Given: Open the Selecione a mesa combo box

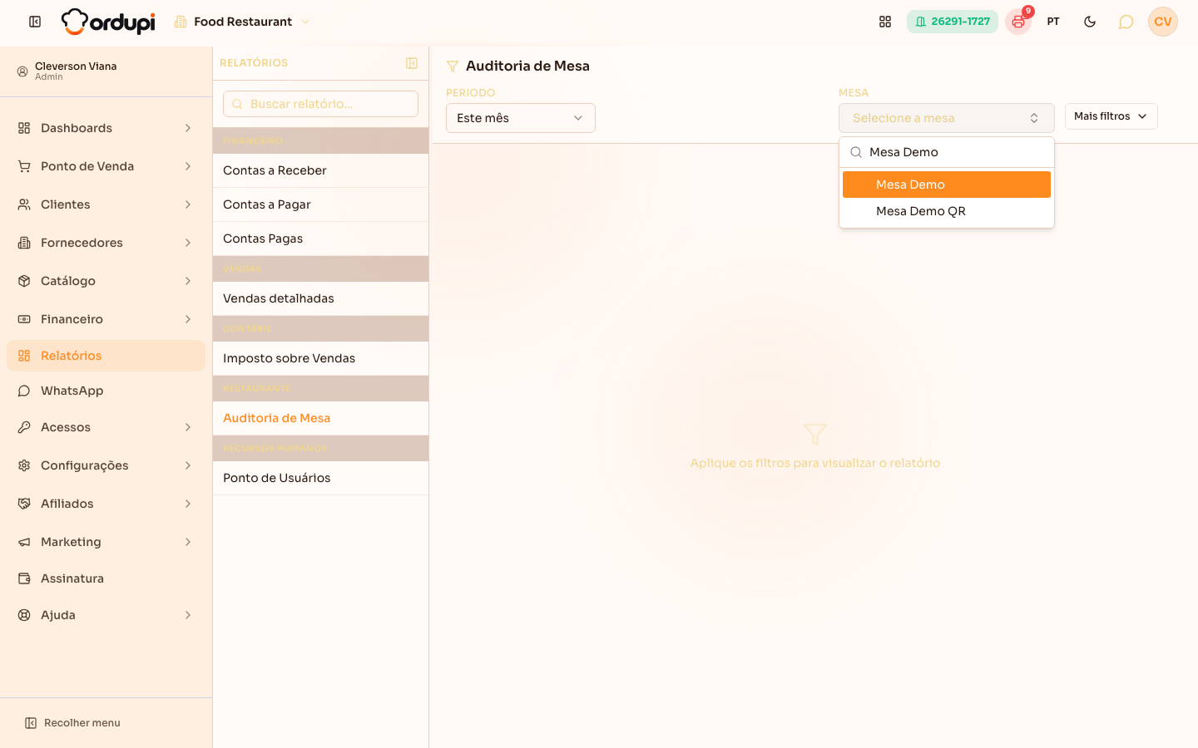Looking at the screenshot, I should (x=947, y=118).
